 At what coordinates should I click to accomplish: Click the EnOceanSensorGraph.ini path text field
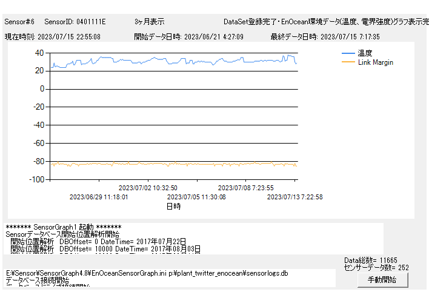coord(147,273)
